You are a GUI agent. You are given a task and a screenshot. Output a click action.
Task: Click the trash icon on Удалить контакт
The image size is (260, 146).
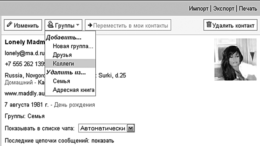[209, 24]
